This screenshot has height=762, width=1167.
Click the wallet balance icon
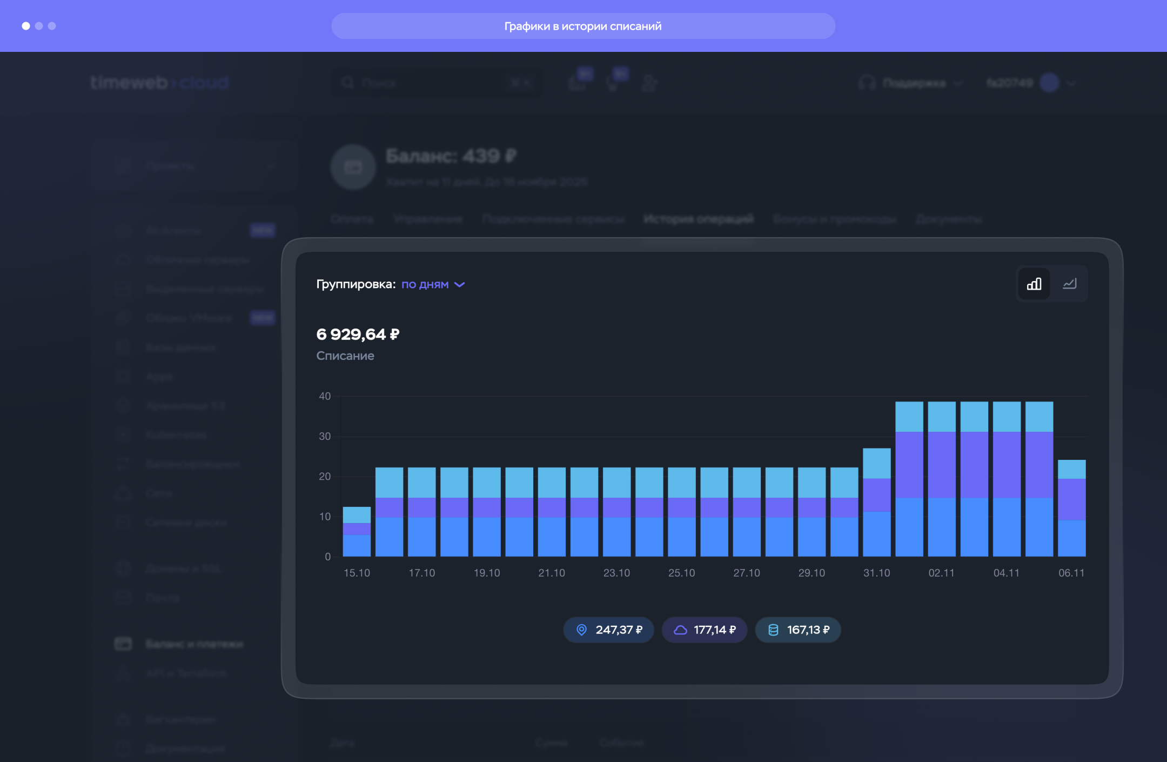[353, 167]
